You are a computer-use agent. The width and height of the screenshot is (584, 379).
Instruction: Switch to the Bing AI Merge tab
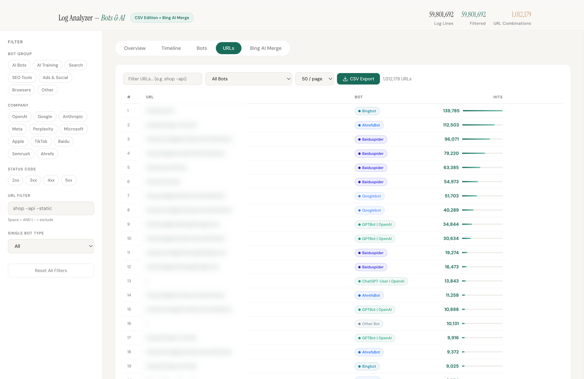click(265, 48)
